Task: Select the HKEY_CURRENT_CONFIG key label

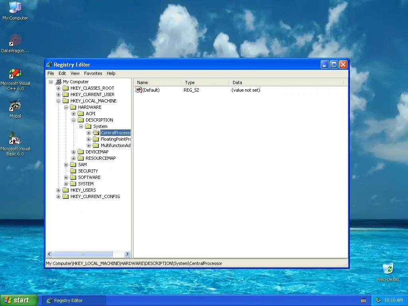Action: click(x=95, y=196)
